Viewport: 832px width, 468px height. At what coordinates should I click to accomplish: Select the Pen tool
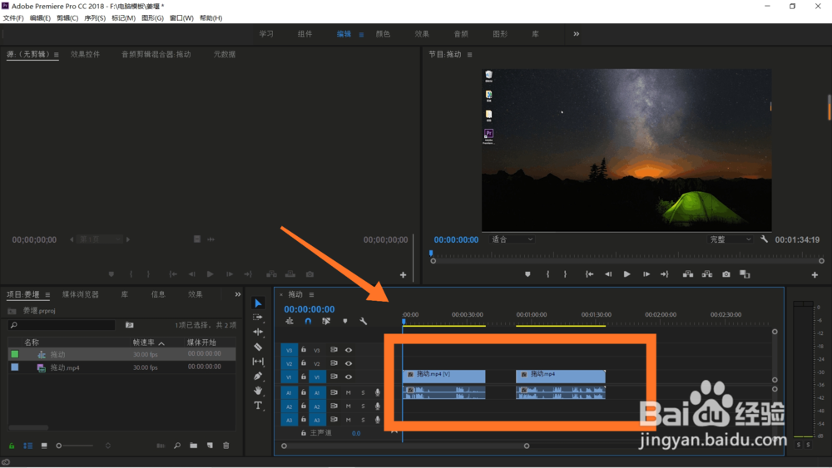[x=258, y=376]
